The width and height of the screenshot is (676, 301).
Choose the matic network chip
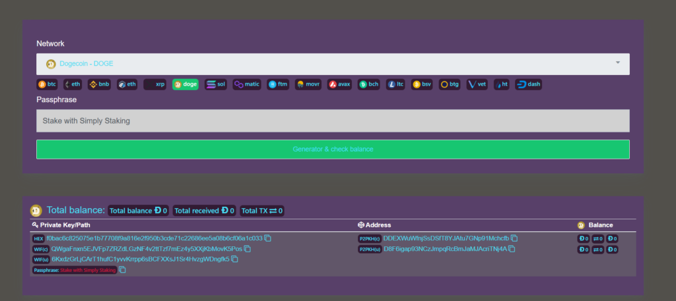click(x=247, y=84)
